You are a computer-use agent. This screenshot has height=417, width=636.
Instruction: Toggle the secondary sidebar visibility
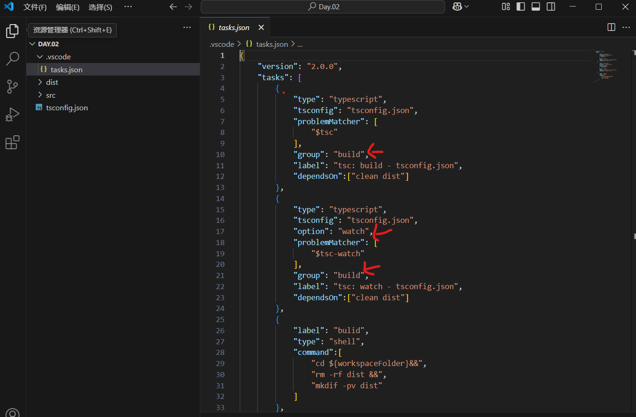[551, 6]
